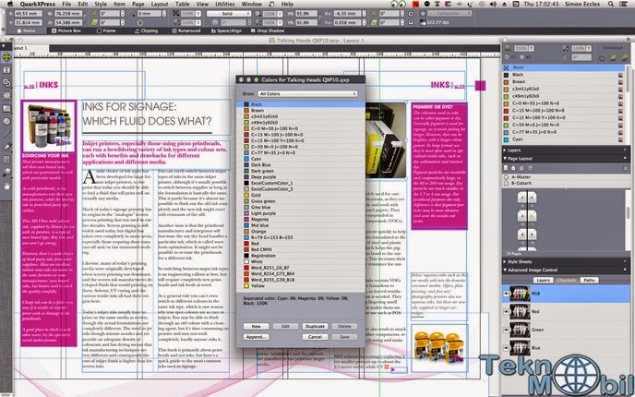Click the background color icon in Colors palette
The width and height of the screenshot is (635, 397).
[x=508, y=48]
